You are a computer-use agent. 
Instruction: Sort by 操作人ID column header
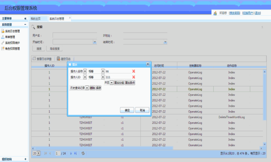coord(49,66)
